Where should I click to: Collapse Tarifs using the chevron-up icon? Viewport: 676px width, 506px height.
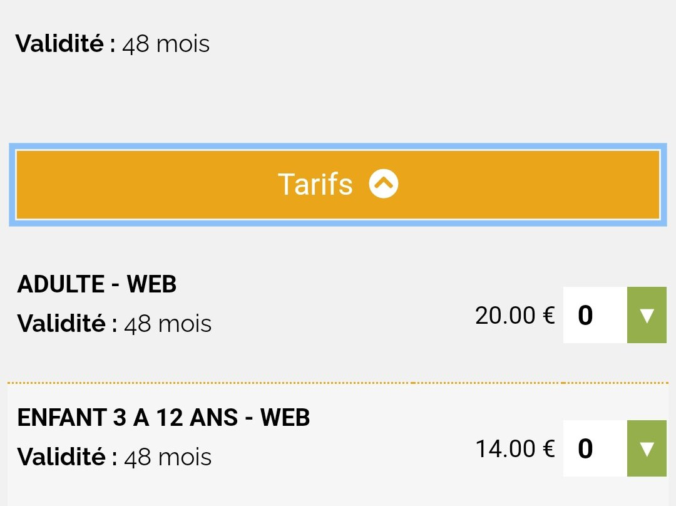click(383, 184)
